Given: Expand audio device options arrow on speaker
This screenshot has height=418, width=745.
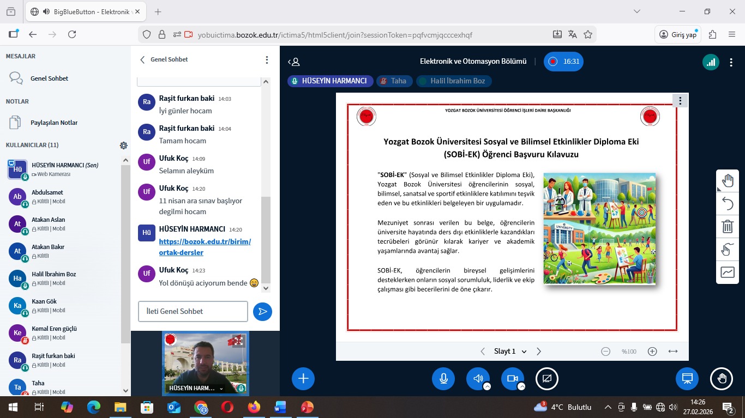Looking at the screenshot, I should coord(487,386).
